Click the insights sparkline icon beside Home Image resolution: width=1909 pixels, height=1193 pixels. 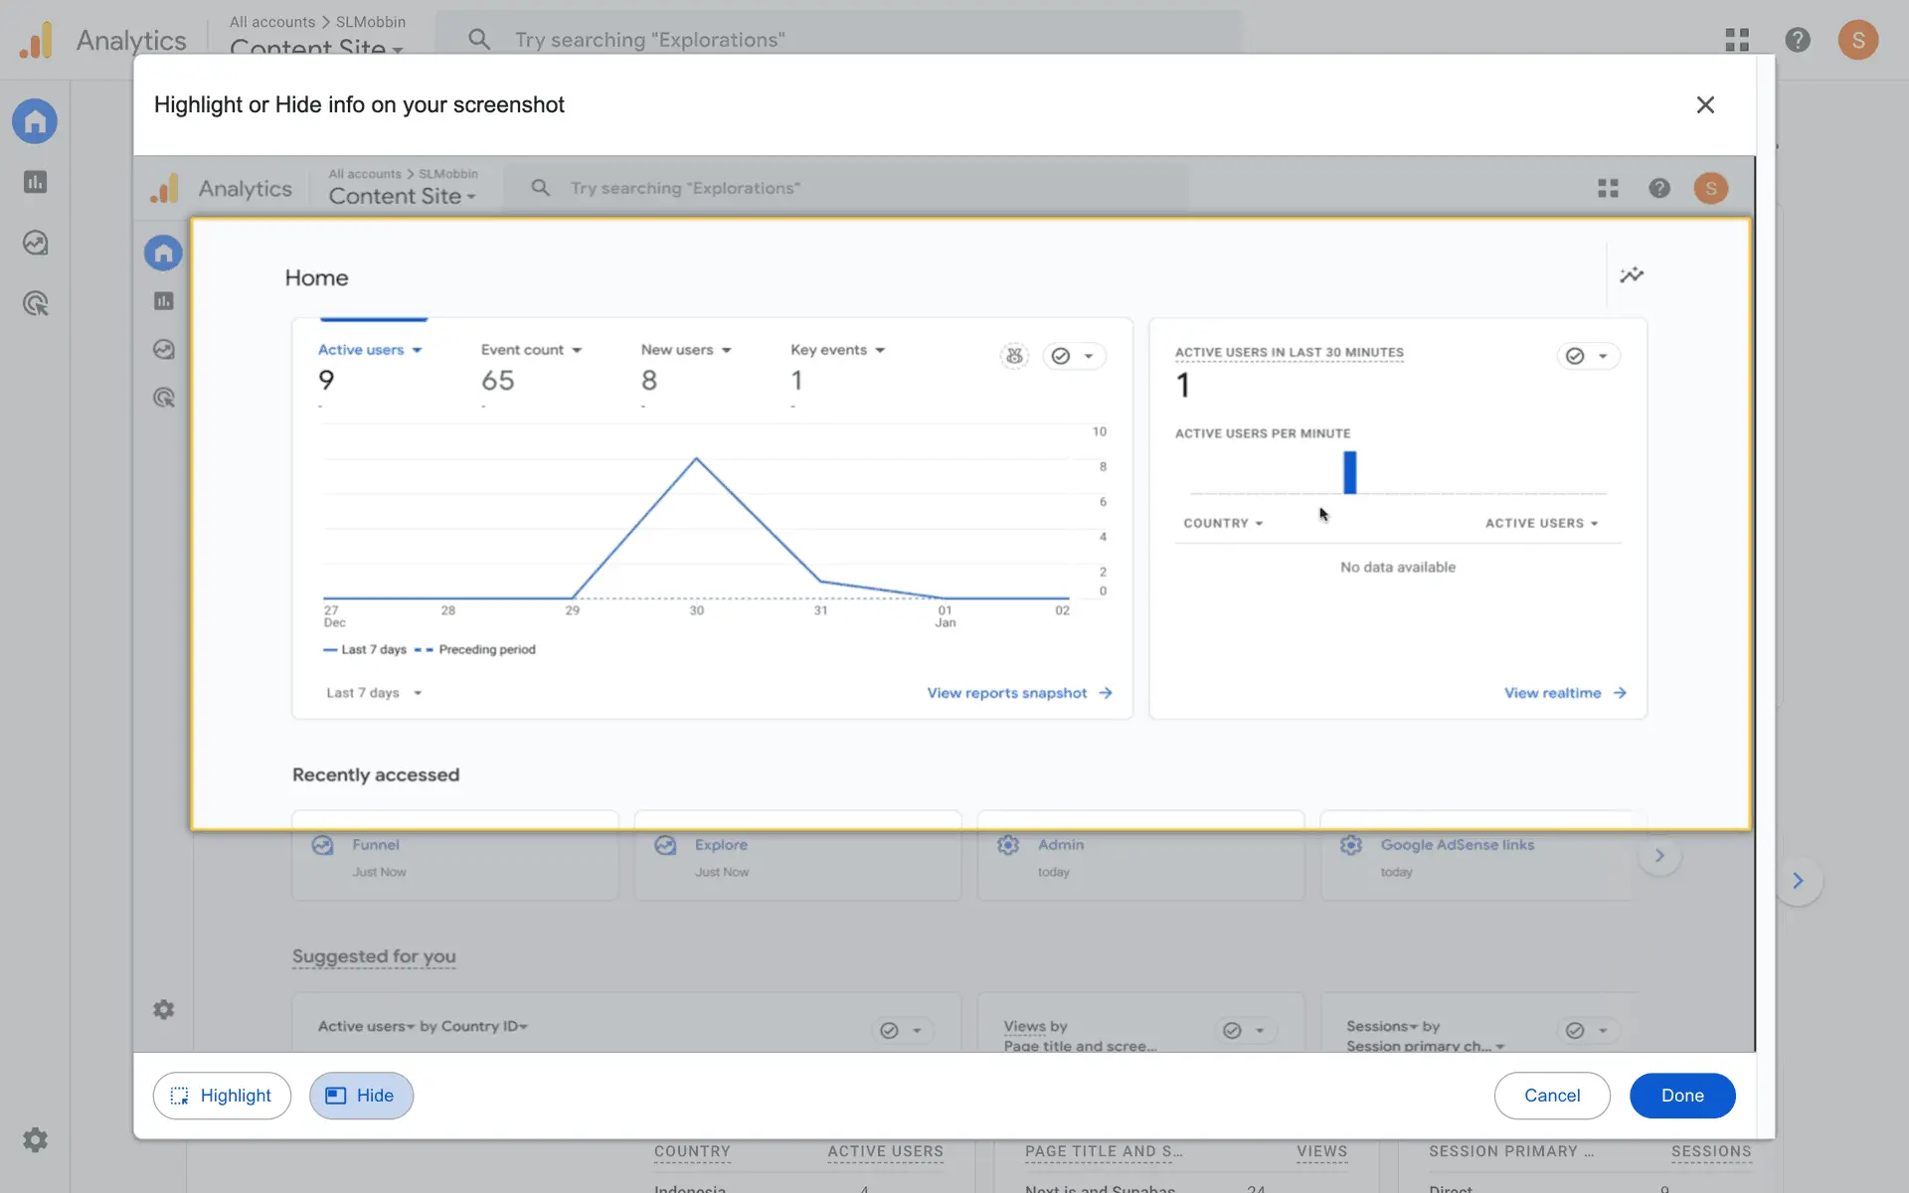click(x=1632, y=275)
